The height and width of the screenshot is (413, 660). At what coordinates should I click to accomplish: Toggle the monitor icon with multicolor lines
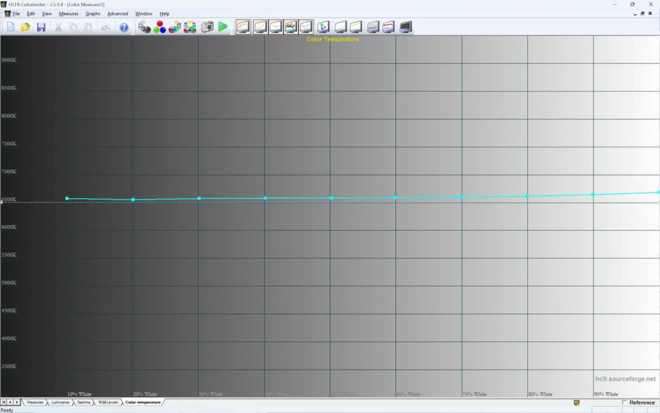point(291,27)
